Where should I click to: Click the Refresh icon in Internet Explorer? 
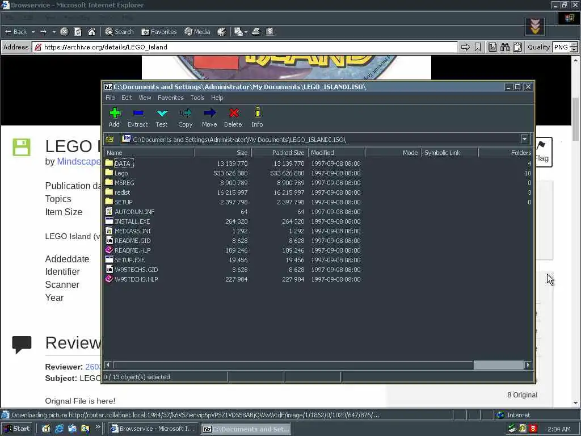pyautogui.click(x=78, y=32)
